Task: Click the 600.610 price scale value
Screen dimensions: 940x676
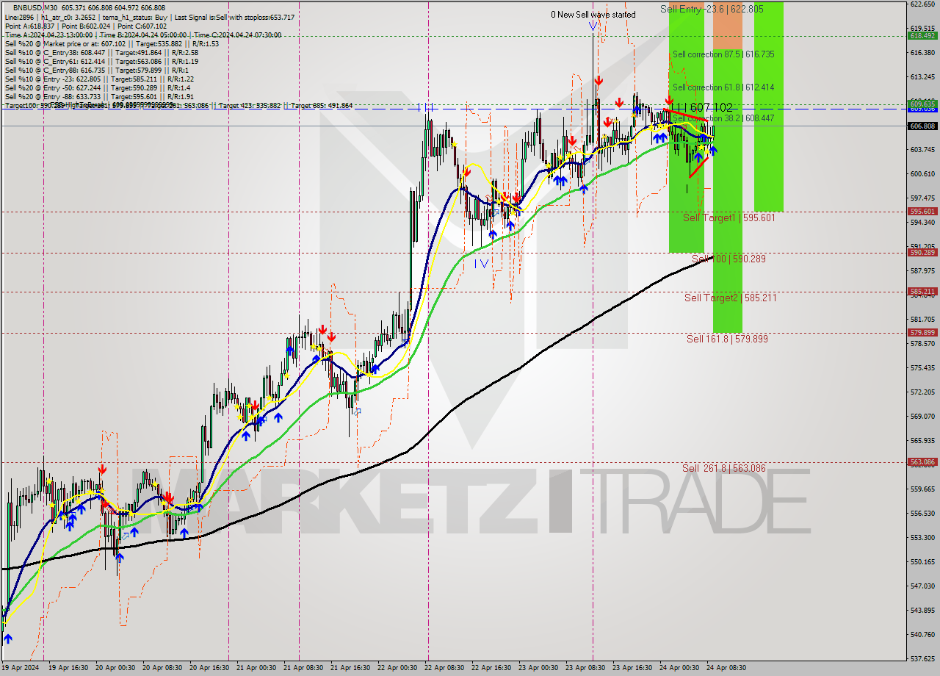Action: point(922,174)
